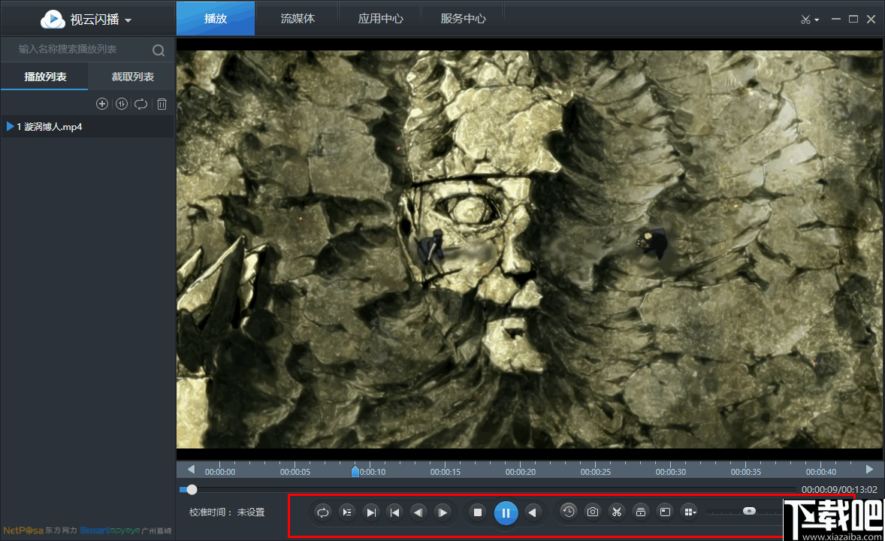Image resolution: width=885 pixels, height=541 pixels.
Task: Click the scissors clip tool in controls
Action: [617, 512]
